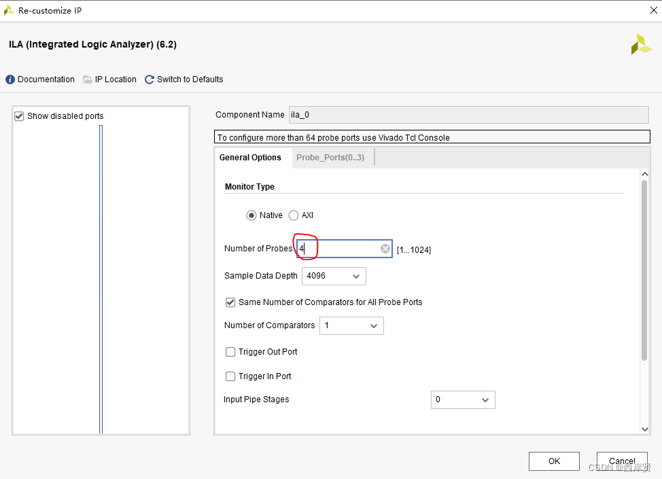Viewport: 662px width, 479px height.
Task: Toggle Show disabled ports checkbox
Action: 19,116
